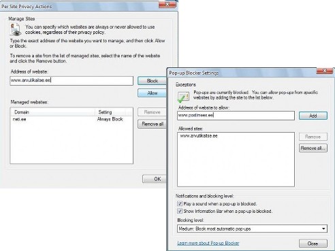Click the Block button in Per Site Privacy Actions
Screen dimensions: 335x251
tap(152, 81)
